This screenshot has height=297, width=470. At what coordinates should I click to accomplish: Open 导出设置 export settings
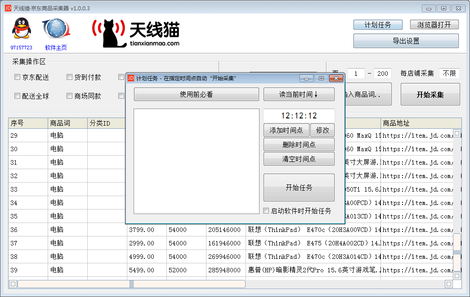(x=406, y=41)
